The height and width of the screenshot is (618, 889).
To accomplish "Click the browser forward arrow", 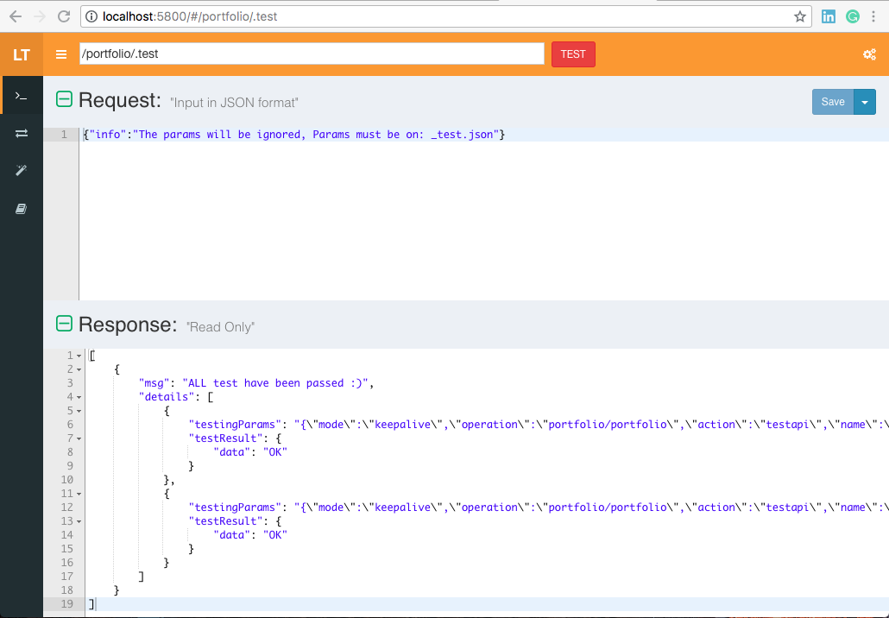I will point(40,16).
